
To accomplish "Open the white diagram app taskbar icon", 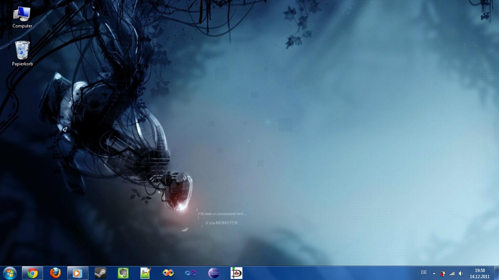I will coord(236,273).
